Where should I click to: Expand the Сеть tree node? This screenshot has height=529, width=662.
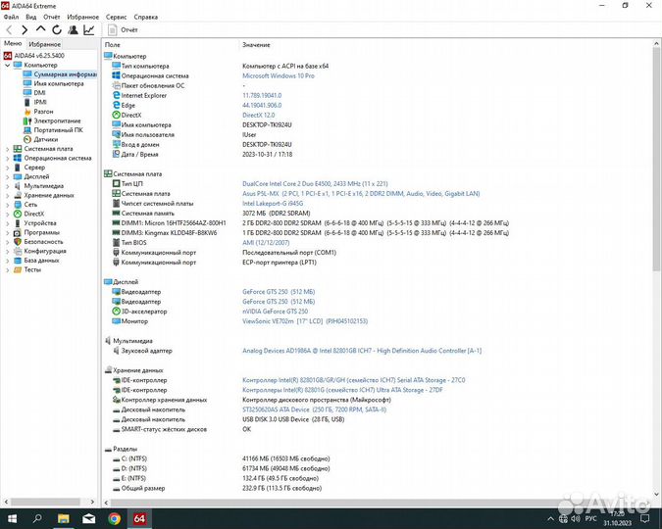7,205
